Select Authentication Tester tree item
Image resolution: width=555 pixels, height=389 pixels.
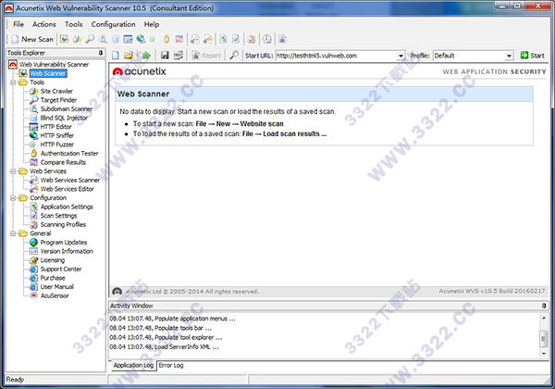click(x=69, y=154)
